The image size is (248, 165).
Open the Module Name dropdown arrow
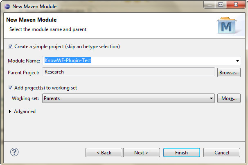click(x=237, y=60)
